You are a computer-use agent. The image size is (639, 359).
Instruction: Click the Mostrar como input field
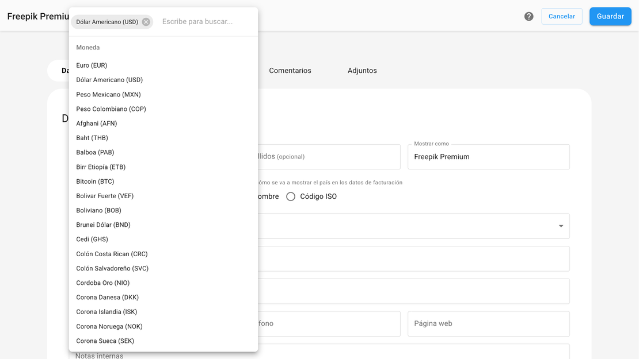click(x=488, y=157)
